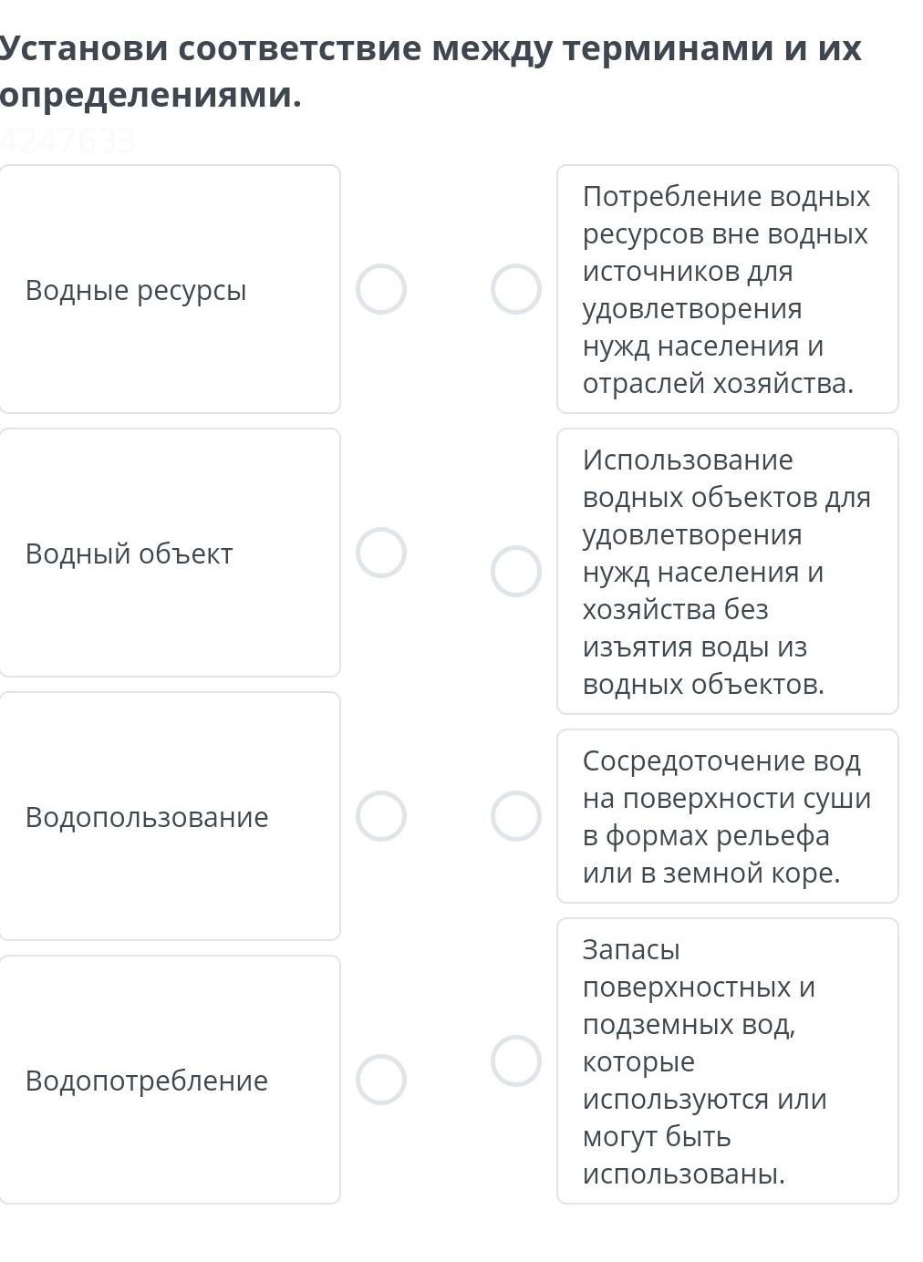Click the Запасы поверхностных и подземных вод card

coord(727,1060)
